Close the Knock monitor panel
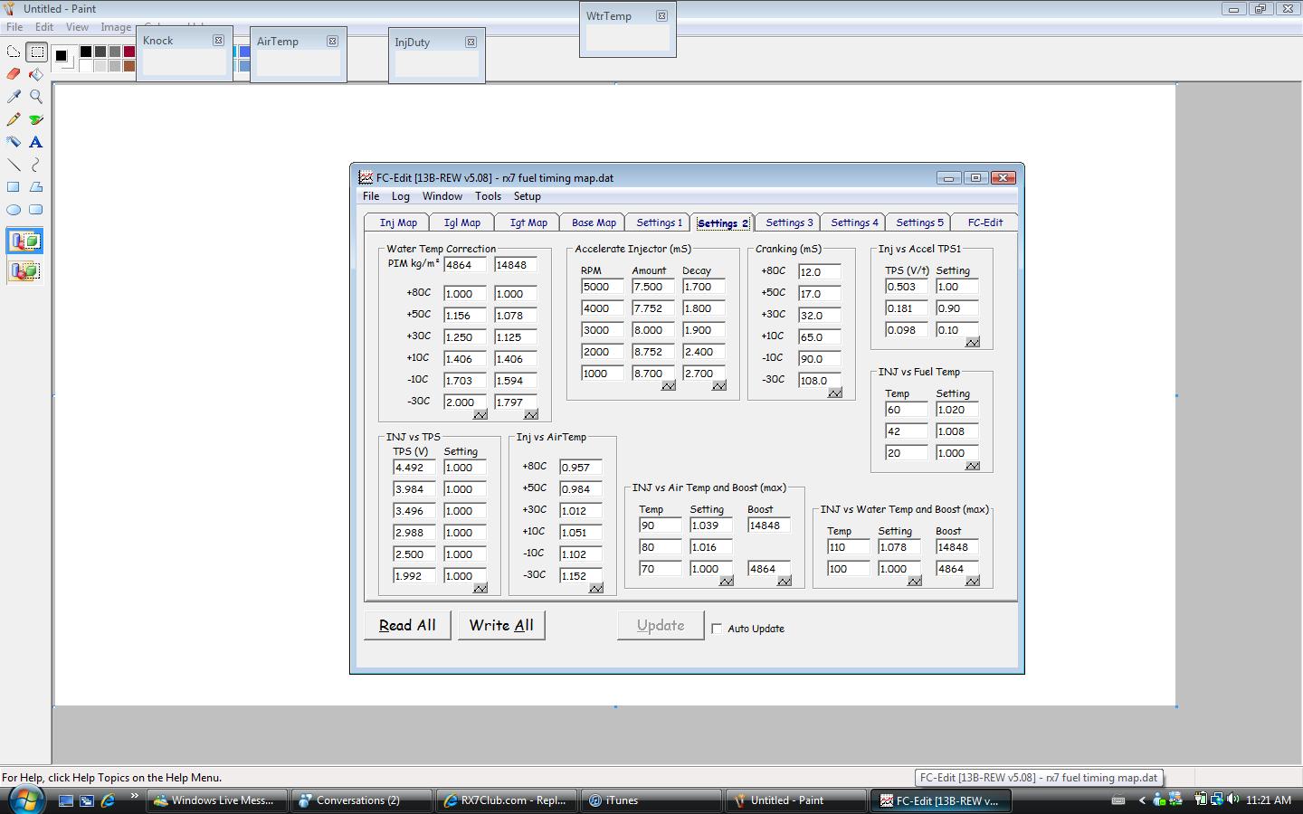Screen dimensions: 1303x814 pyautogui.click(x=218, y=41)
